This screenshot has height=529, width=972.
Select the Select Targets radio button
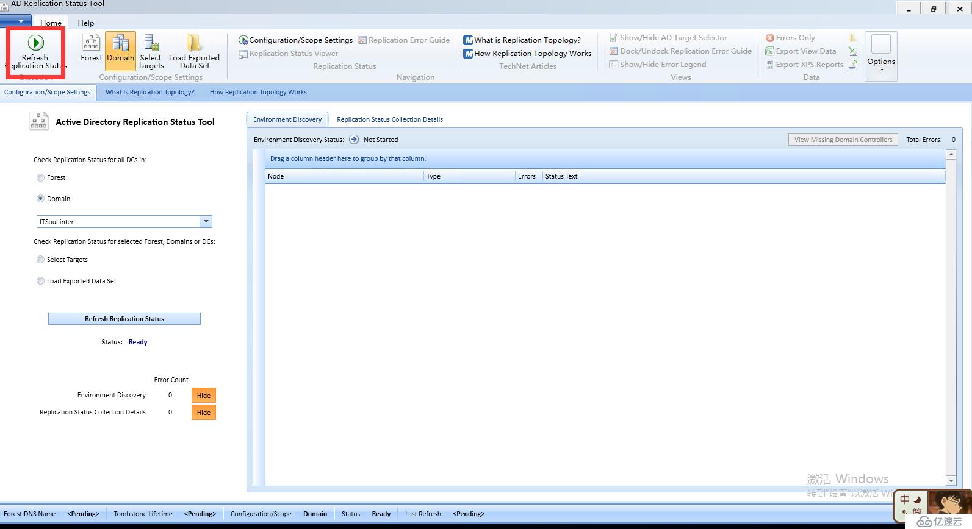[40, 260]
